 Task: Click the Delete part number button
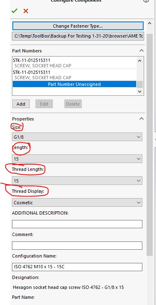[x=73, y=104]
